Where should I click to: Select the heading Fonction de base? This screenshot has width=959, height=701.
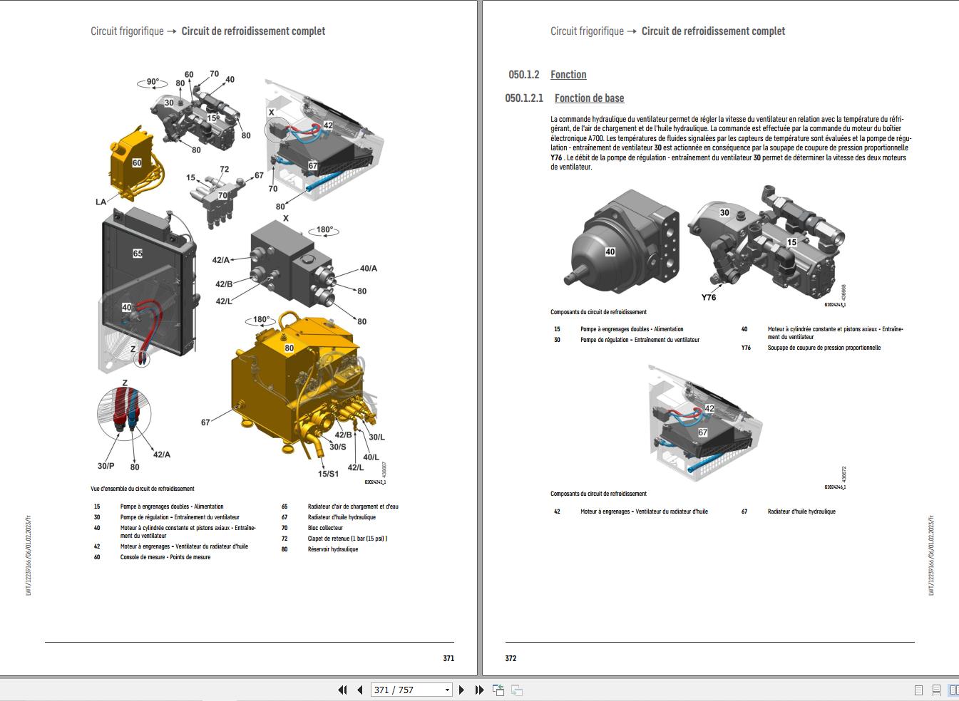click(589, 98)
